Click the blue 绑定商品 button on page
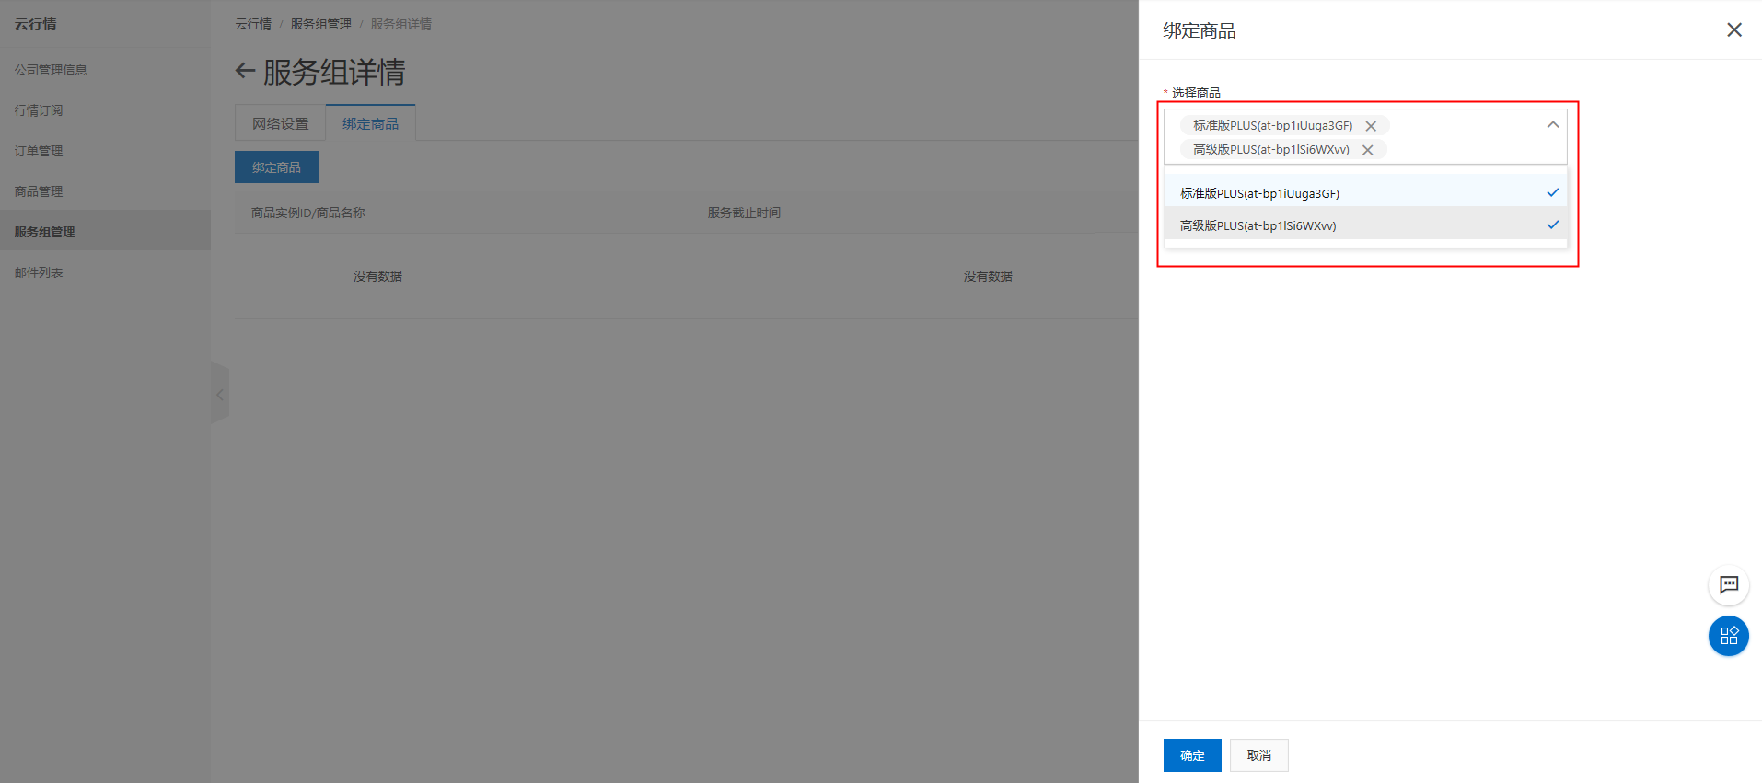1762x783 pixels. [x=276, y=167]
